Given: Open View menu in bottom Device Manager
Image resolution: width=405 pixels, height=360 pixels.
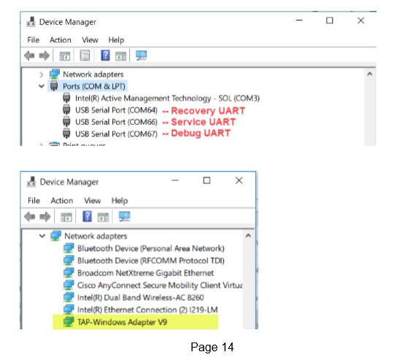Looking at the screenshot, I should point(92,201).
